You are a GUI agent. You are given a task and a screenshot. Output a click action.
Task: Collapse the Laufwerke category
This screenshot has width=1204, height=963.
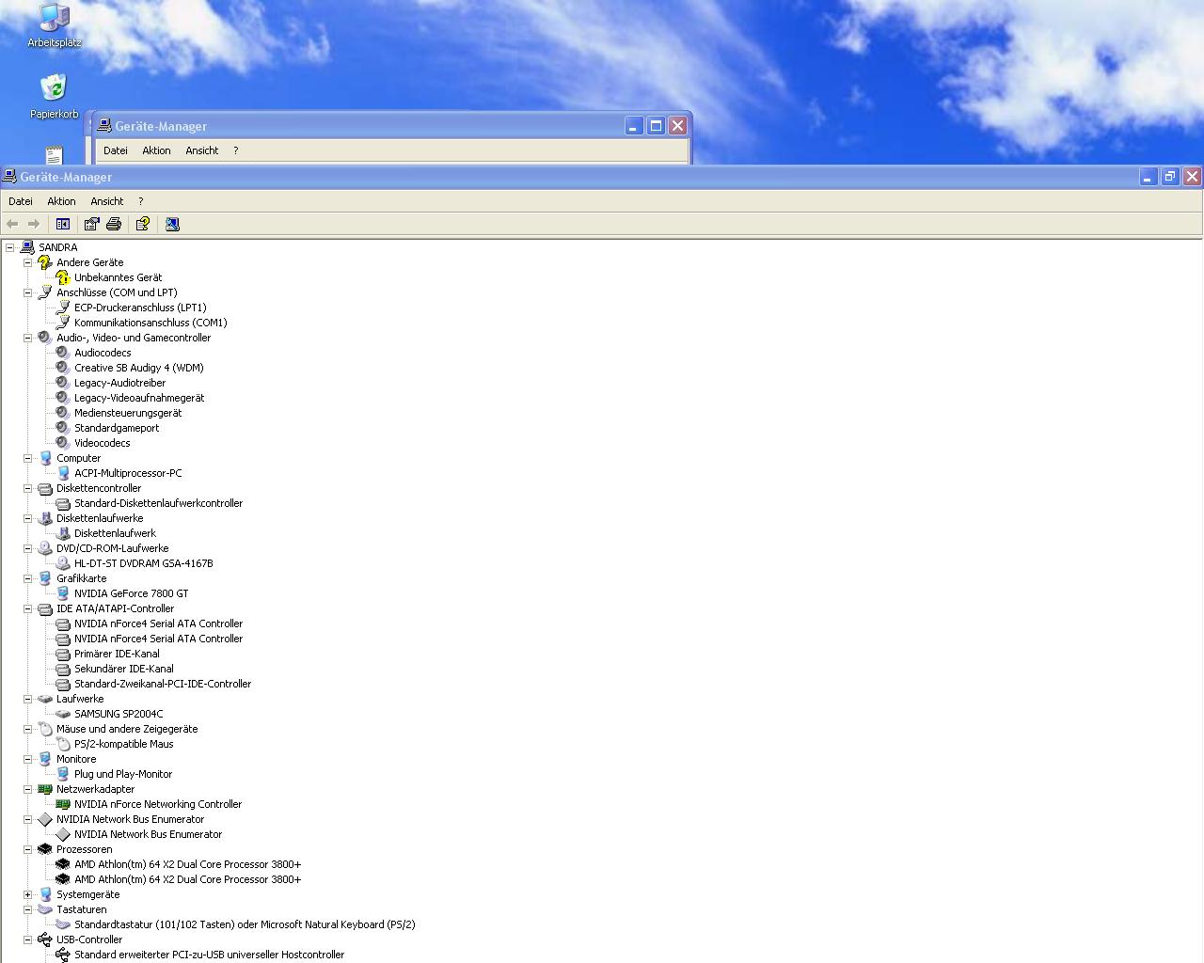pos(27,699)
